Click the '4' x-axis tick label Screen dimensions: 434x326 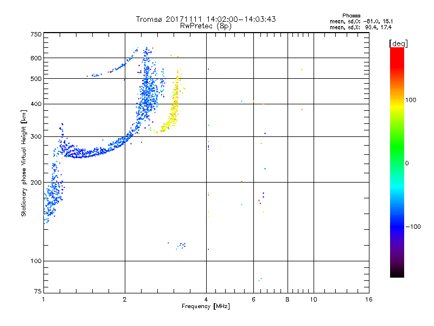click(206, 299)
